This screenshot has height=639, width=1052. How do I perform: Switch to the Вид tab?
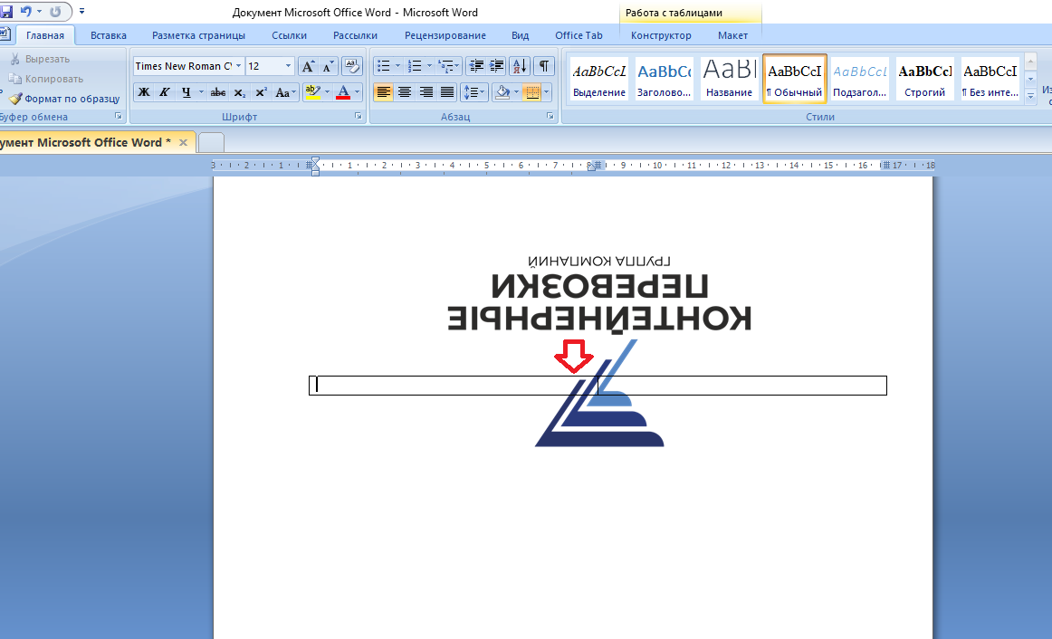pyautogui.click(x=520, y=35)
